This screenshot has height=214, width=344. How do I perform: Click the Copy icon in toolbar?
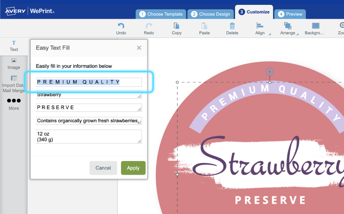pos(176,26)
